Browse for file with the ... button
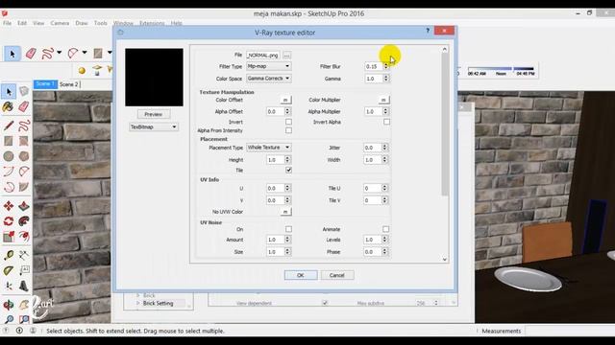 286,56
